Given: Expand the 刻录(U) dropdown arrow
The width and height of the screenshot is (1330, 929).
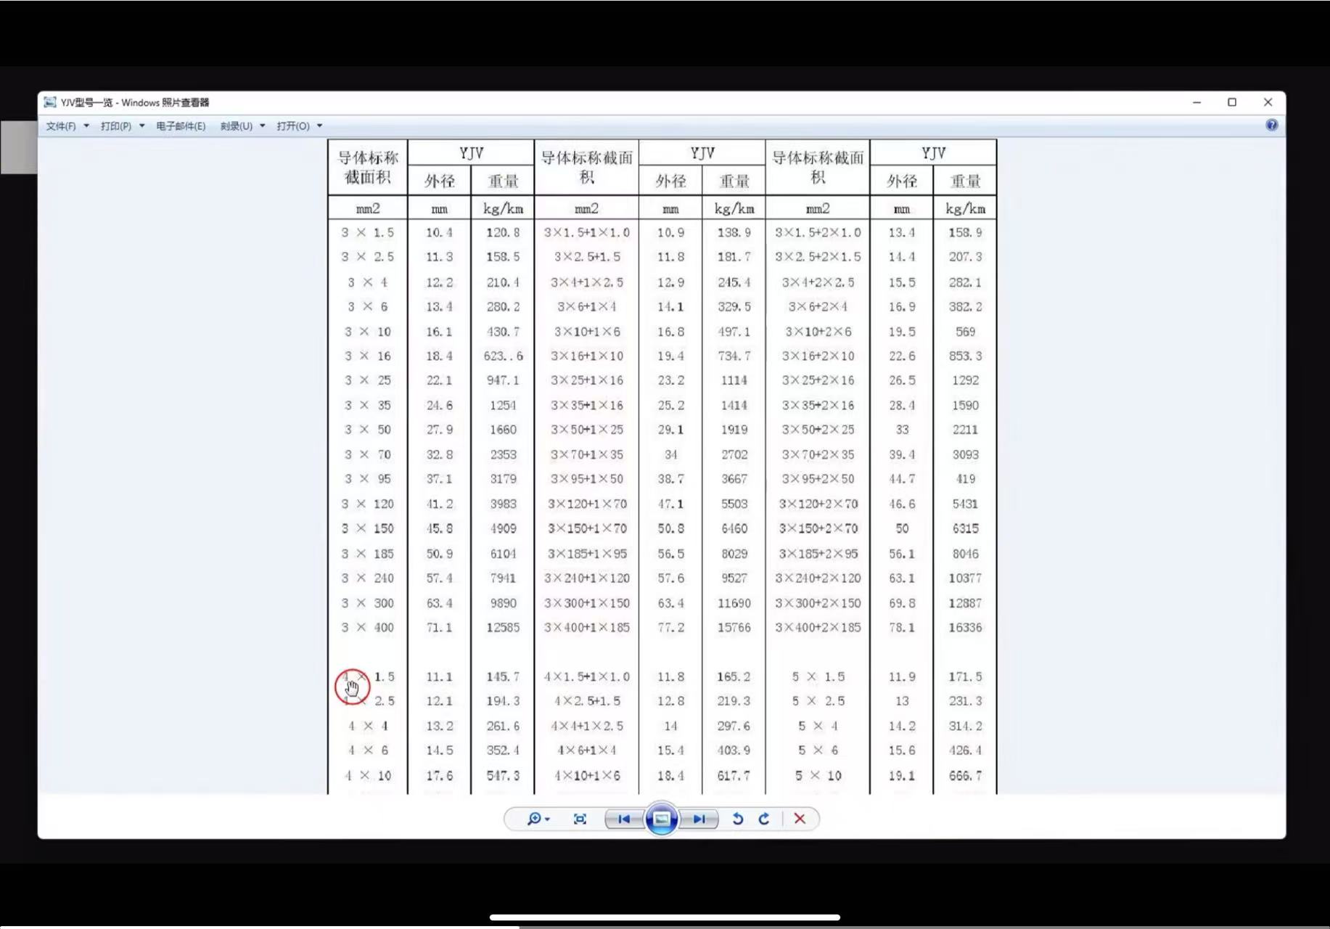Looking at the screenshot, I should 262,126.
